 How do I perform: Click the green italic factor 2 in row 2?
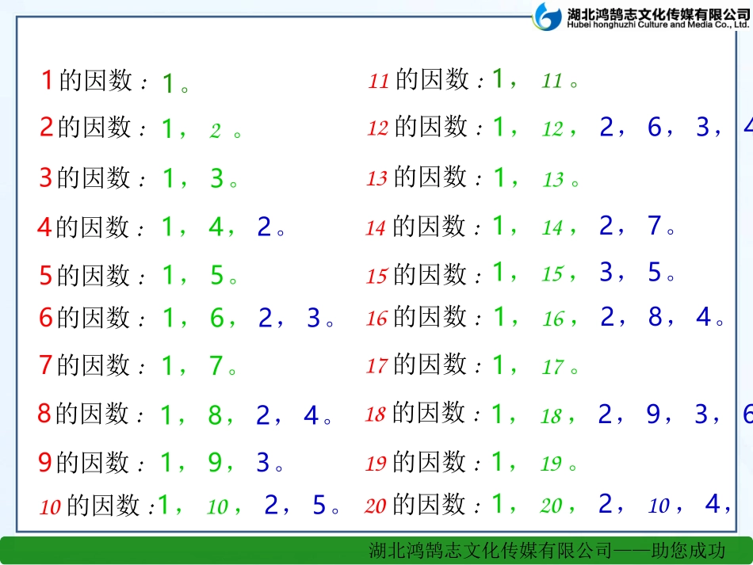(x=215, y=131)
